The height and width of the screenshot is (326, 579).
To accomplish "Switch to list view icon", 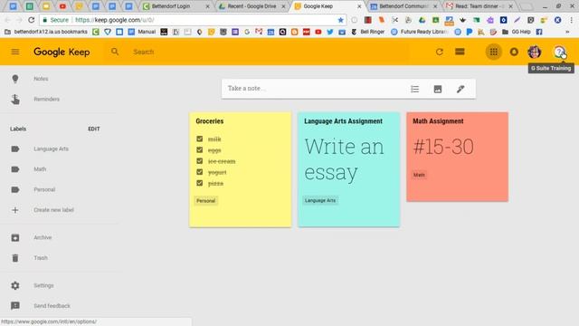I will (x=460, y=52).
